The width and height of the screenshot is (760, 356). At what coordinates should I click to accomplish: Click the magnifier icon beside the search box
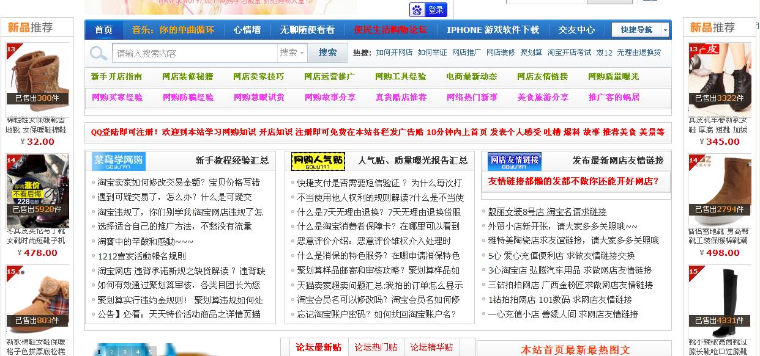pyautogui.click(x=98, y=53)
